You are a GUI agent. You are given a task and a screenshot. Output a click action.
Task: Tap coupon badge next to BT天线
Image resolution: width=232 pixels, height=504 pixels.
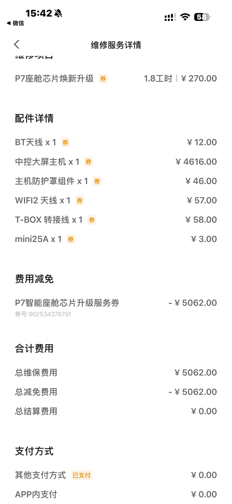[65, 142]
